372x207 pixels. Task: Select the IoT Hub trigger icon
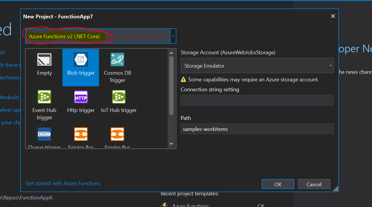coord(119,97)
